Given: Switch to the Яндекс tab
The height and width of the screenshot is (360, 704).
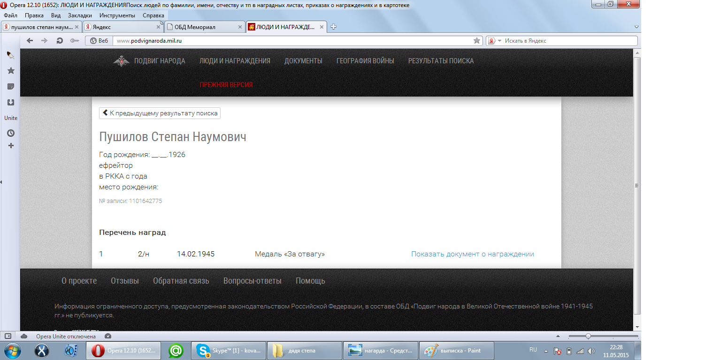Looking at the screenshot, I should coord(123,27).
